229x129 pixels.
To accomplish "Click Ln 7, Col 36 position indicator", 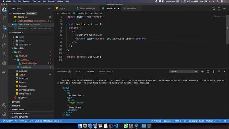I will click(156, 121).
